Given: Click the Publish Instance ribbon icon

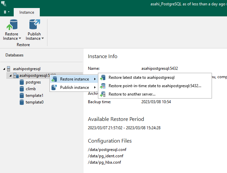Looking at the screenshot, I should click(34, 24).
